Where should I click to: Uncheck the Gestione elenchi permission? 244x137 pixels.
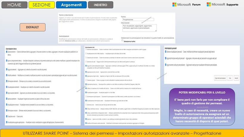pyautogui.click(x=7, y=52)
